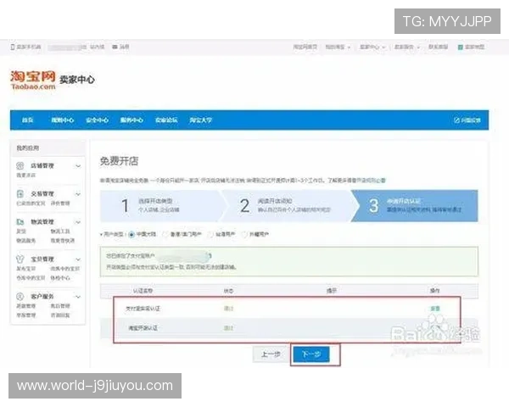Click 查看 for 支付宝实名认证 row

coord(434,309)
